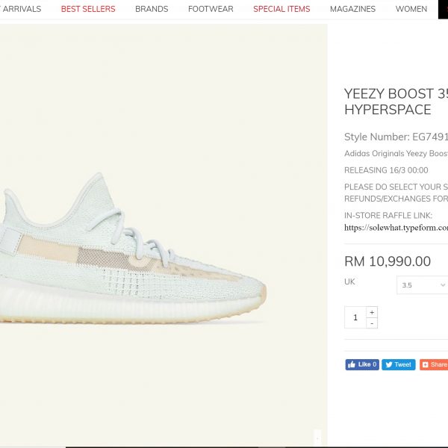
Task: Open the BRANDS menu item
Action: (x=152, y=9)
